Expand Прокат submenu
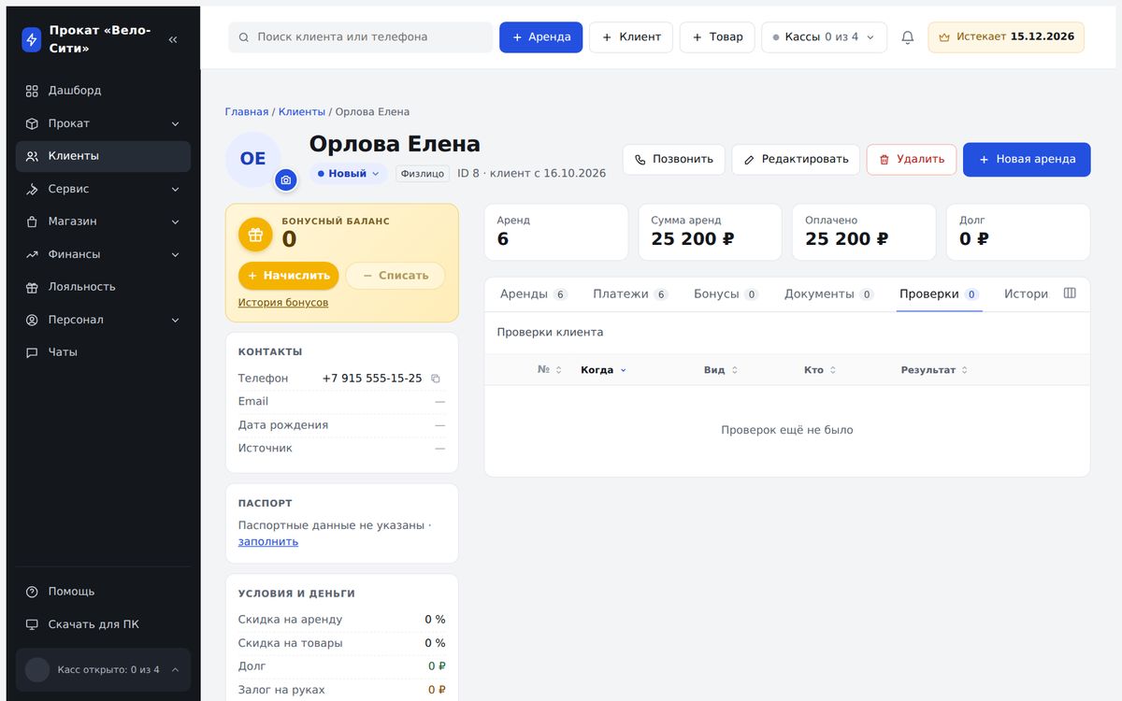The width and height of the screenshot is (1122, 701). point(103,123)
